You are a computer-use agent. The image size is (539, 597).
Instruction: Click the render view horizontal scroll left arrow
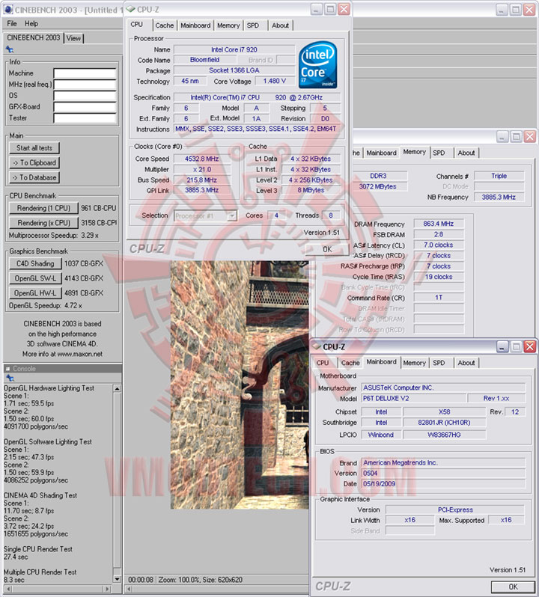pyautogui.click(x=130, y=589)
